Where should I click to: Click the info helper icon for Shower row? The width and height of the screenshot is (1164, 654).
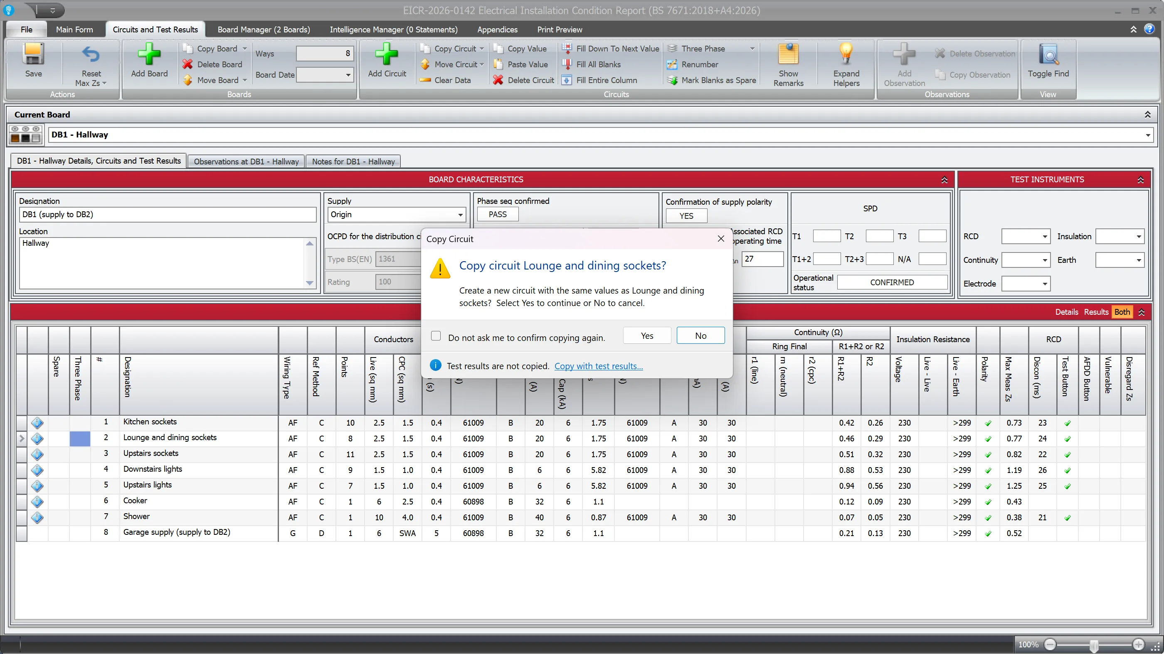[37, 517]
